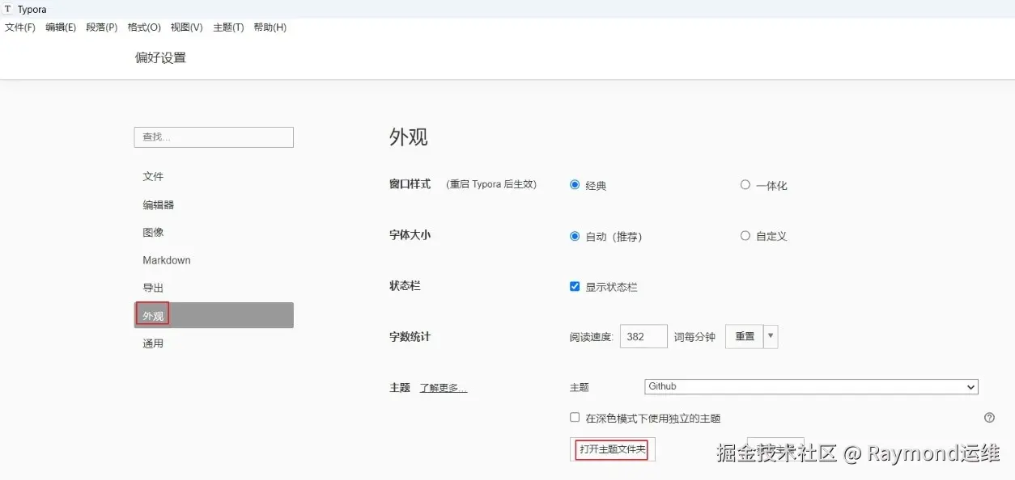Open the 了解更多 theme link
1015x480 pixels.
coord(444,389)
